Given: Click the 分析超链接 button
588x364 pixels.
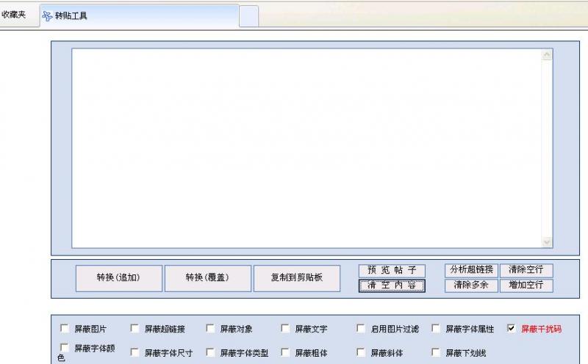Looking at the screenshot, I should (471, 270).
